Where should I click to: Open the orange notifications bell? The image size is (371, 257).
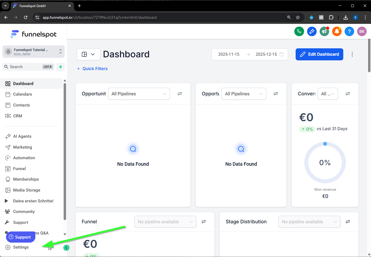(337, 32)
